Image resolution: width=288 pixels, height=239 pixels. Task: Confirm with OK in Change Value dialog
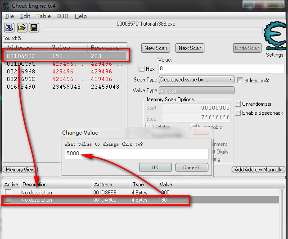tap(155, 167)
